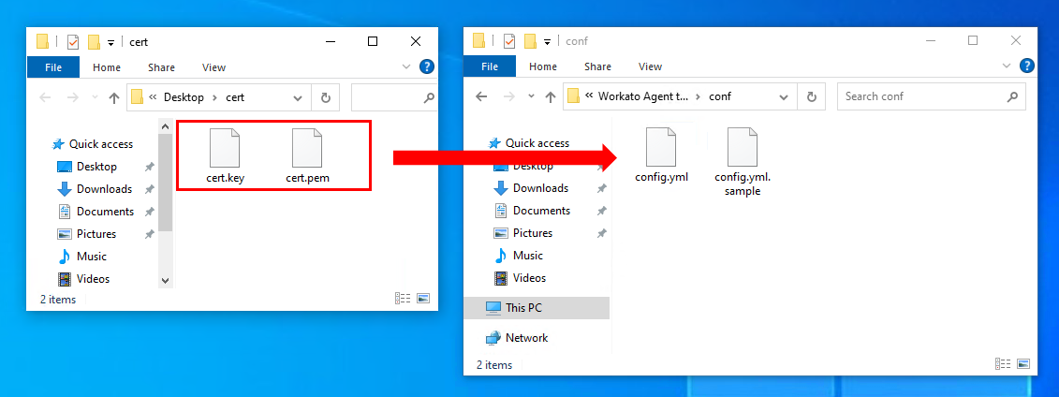Select Quick access in cert window sidebar

coord(93,144)
